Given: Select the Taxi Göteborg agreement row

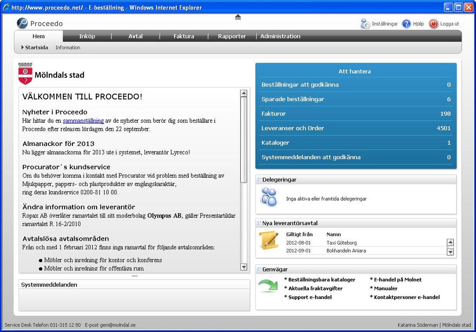Looking at the screenshot, I should (366, 243).
